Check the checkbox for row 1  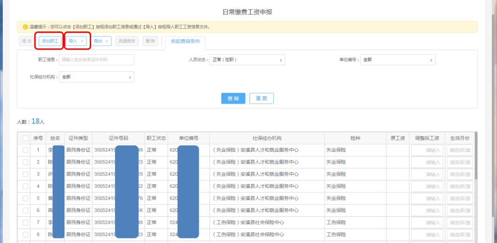pos(25,150)
